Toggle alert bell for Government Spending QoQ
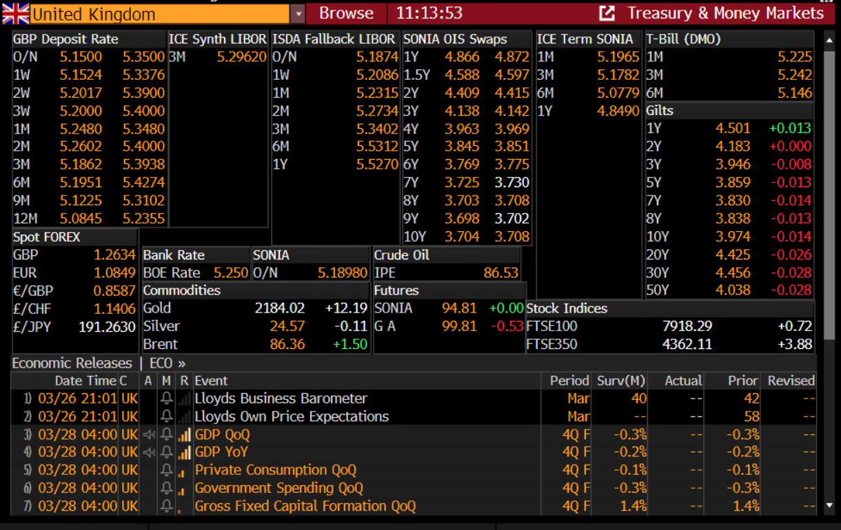The width and height of the screenshot is (841, 530). pos(166,488)
